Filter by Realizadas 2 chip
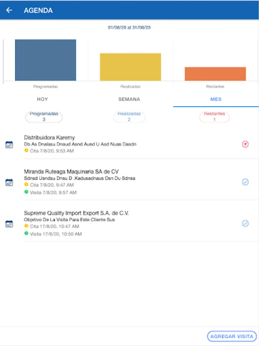Viewport: 259px width, 346px height. tap(129, 117)
